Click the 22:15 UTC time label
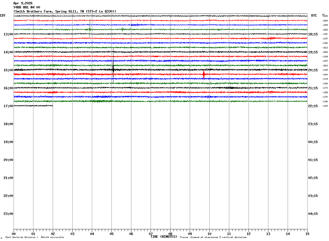The width and height of the screenshot is (329, 241). [313, 106]
